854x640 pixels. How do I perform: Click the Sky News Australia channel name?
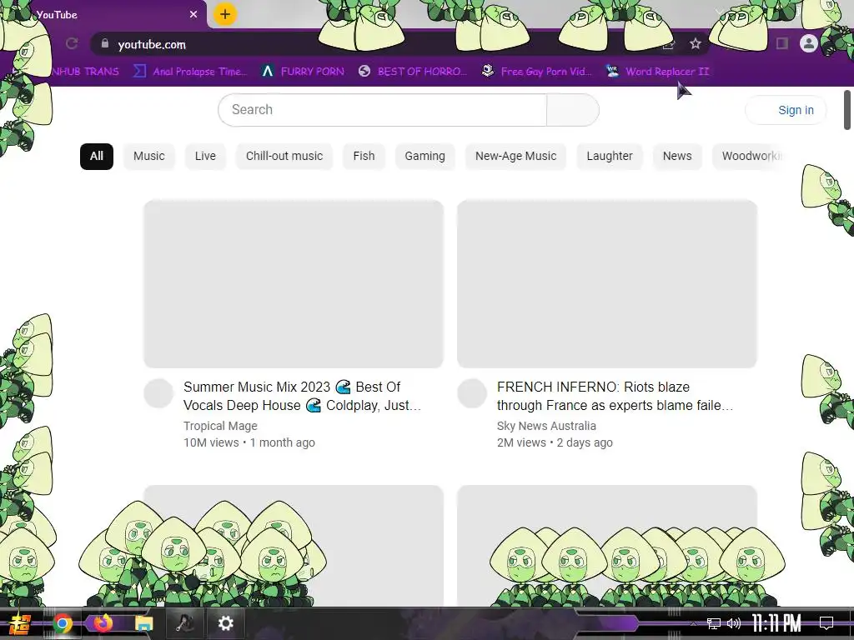coord(546,426)
